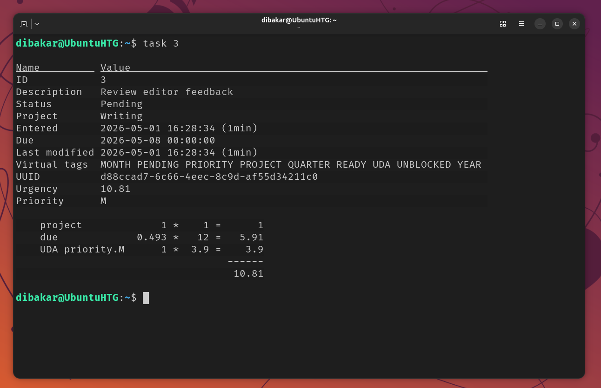This screenshot has width=601, height=388.
Task: Click the urgency value 10.81 in table
Action: click(x=115, y=189)
